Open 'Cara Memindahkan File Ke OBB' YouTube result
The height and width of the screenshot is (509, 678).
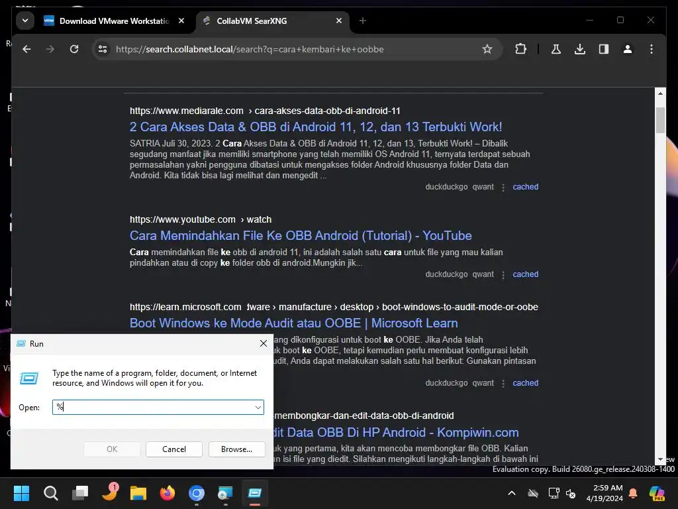point(301,235)
